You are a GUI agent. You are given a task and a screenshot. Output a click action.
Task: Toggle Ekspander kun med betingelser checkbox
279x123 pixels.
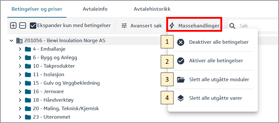tap(33, 26)
